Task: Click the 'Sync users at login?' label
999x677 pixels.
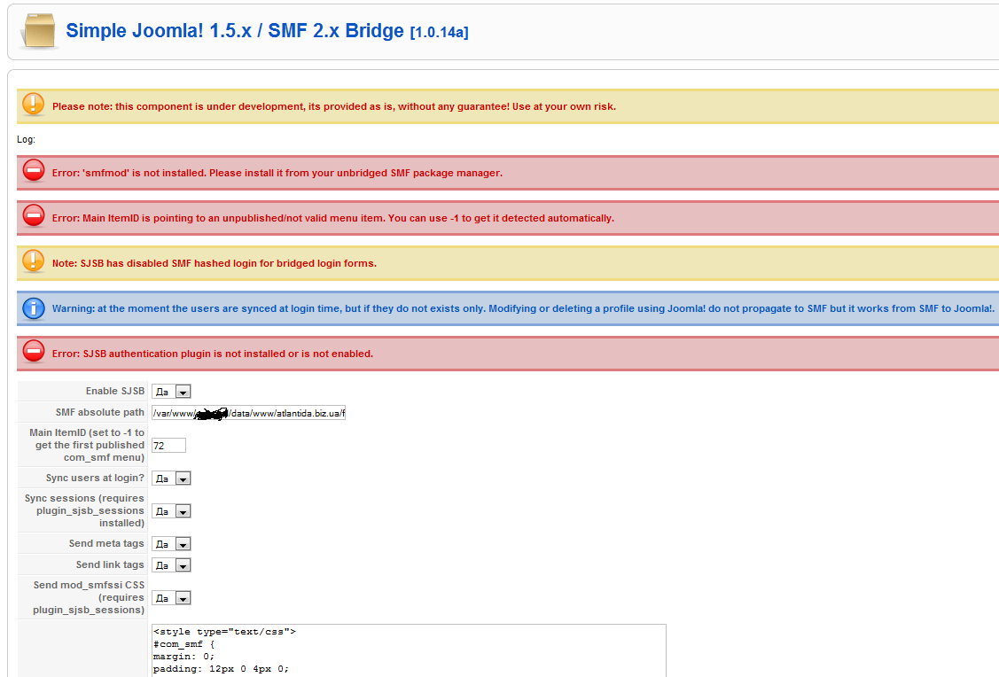Action: click(x=95, y=479)
